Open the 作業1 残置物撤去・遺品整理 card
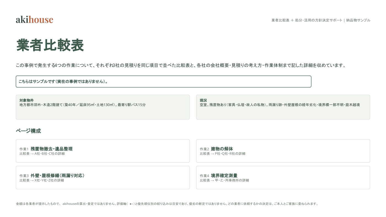The height and width of the screenshot is (217, 386). (103, 151)
